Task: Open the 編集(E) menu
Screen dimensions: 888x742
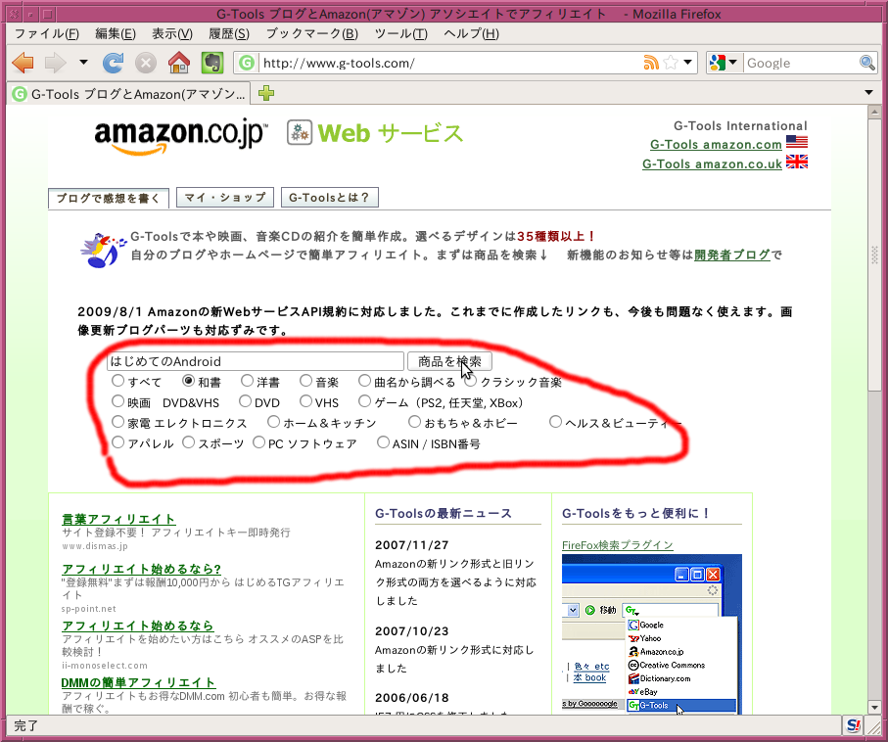Action: click(x=116, y=34)
